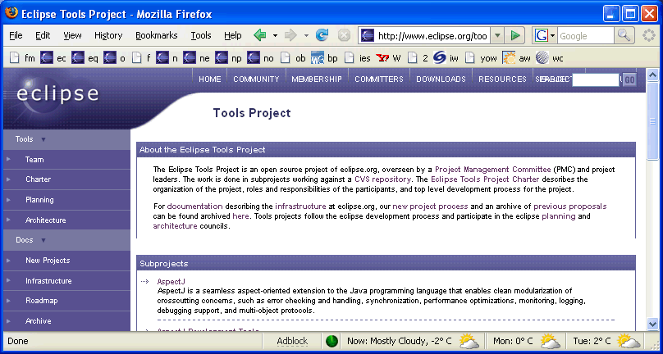
Task: Go to MEMBERSHIP in site navigation
Action: (x=317, y=79)
